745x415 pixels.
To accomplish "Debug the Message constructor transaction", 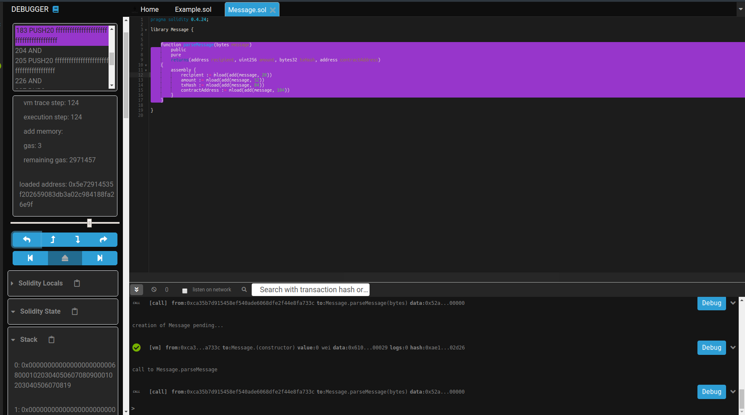I will (711, 347).
